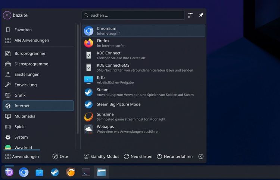Launch Krfb desktop sharing

tap(143, 80)
